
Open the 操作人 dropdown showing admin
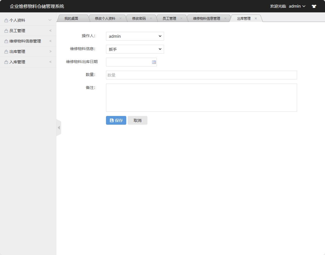[135, 36]
